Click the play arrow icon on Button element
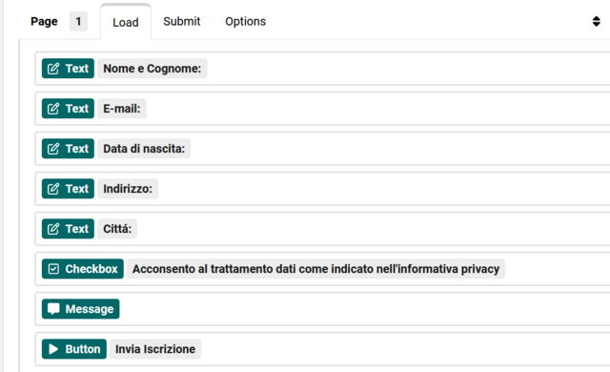 pos(53,349)
